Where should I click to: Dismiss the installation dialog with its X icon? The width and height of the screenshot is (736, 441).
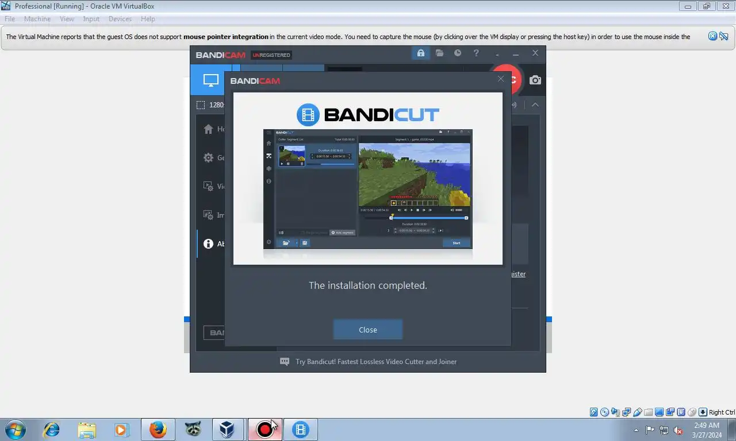[501, 79]
